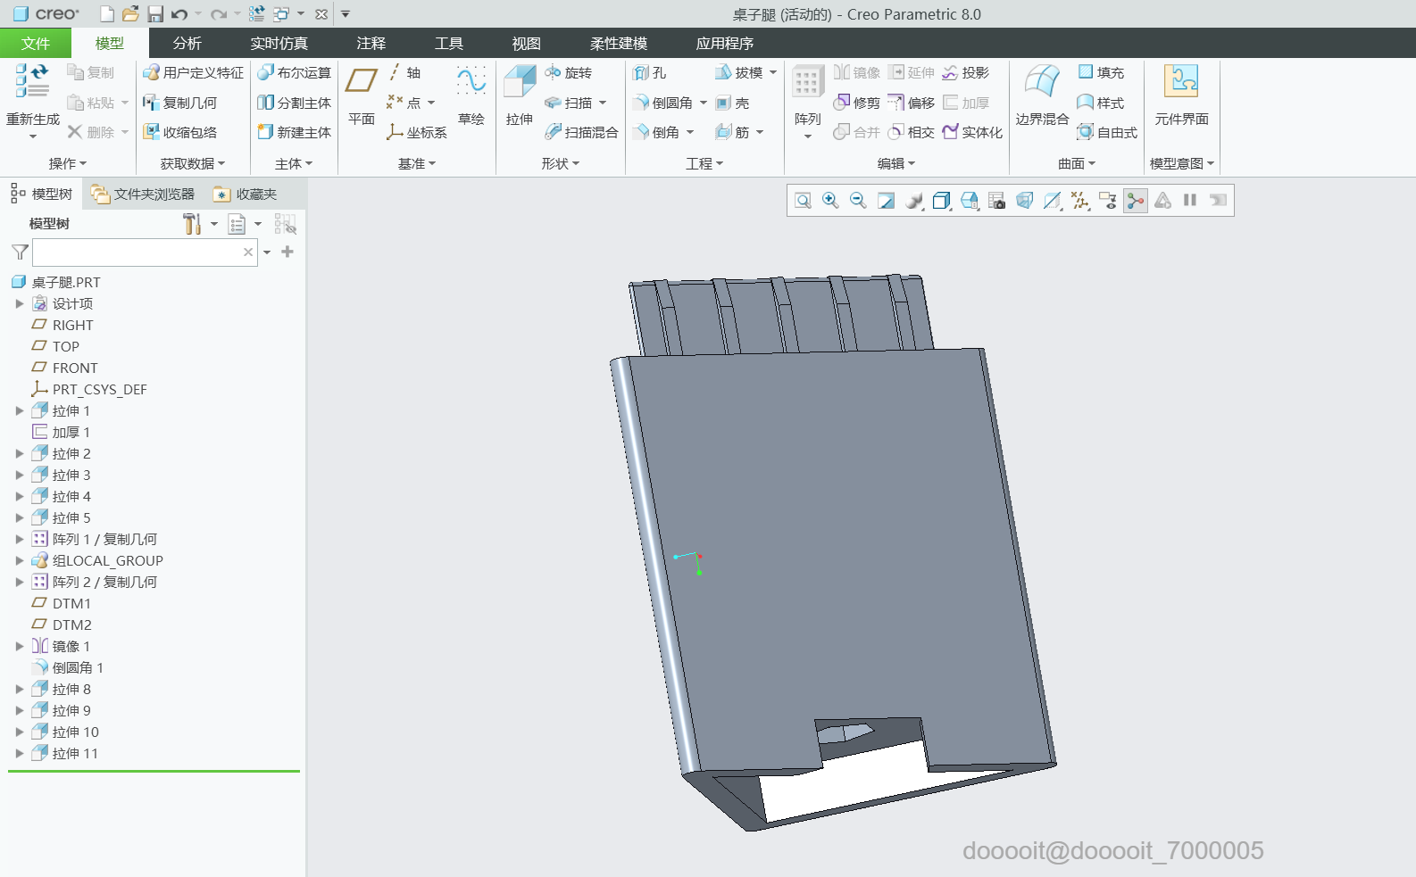This screenshot has height=877, width=1416.
Task: Click the Revolve (旋转) icon
Action: (554, 72)
